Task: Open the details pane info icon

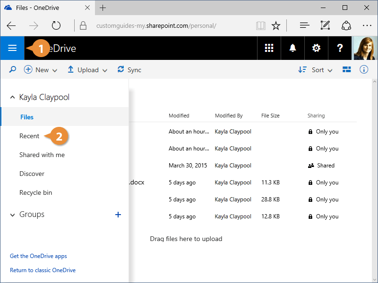Action: pyautogui.click(x=364, y=70)
